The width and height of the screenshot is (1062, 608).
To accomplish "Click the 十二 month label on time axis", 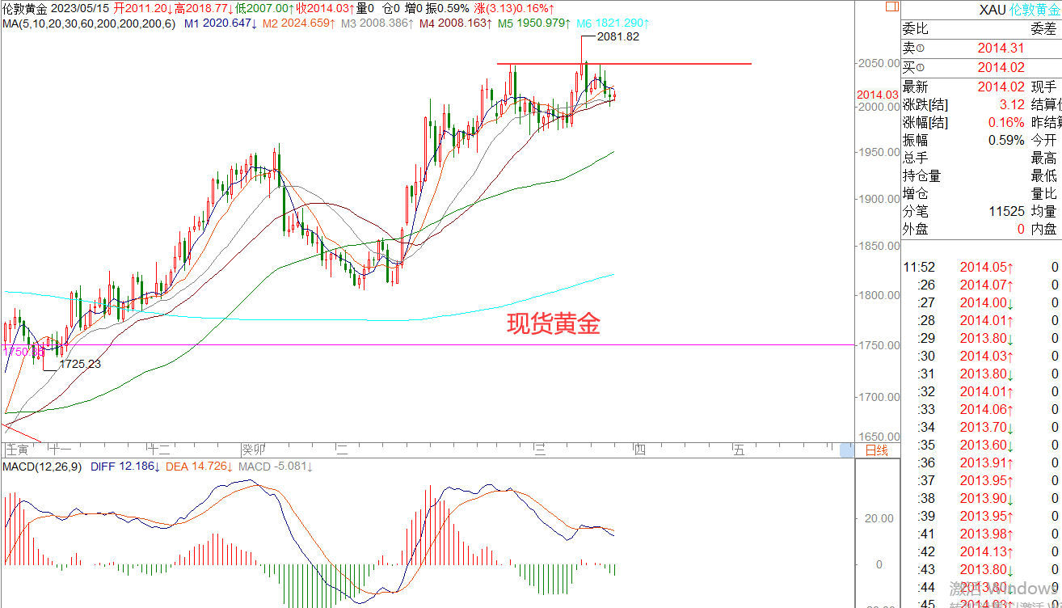I will tap(158, 449).
